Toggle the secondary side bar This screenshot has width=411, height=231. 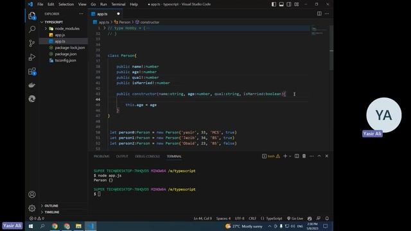[x=289, y=4]
